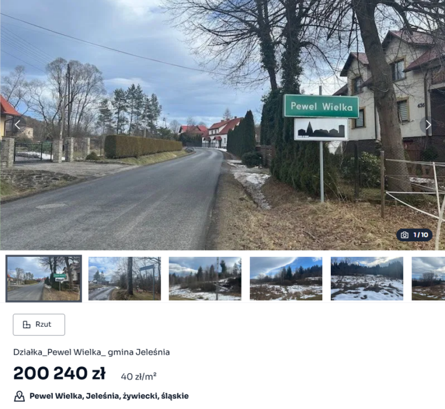Open gallery via the 1/10 counter badge

414,235
